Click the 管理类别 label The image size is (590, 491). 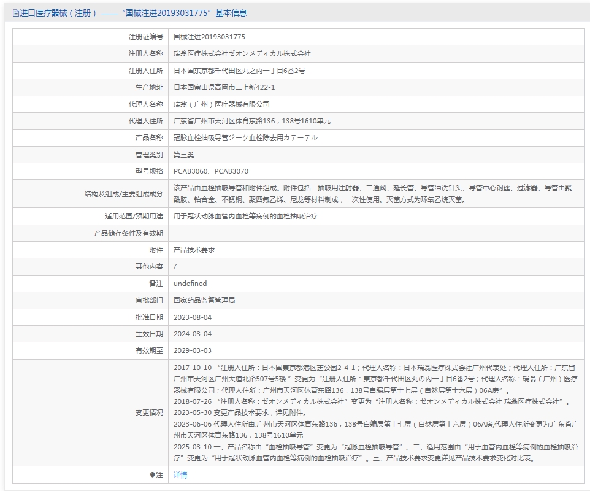pyautogui.click(x=149, y=155)
